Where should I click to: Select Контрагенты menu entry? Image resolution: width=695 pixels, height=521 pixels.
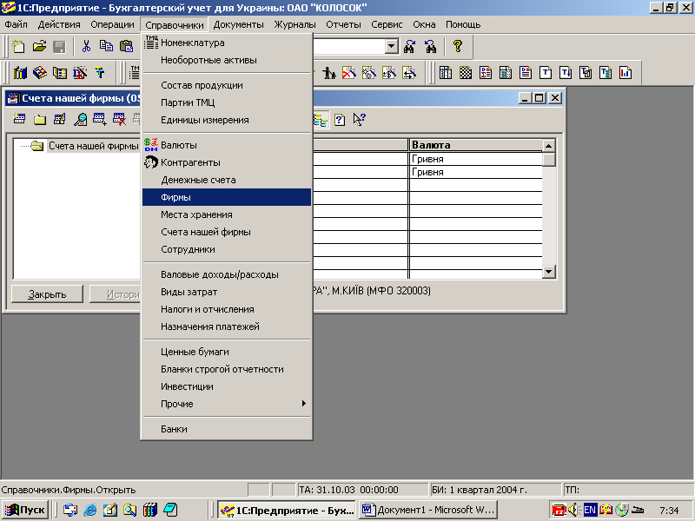click(227, 162)
